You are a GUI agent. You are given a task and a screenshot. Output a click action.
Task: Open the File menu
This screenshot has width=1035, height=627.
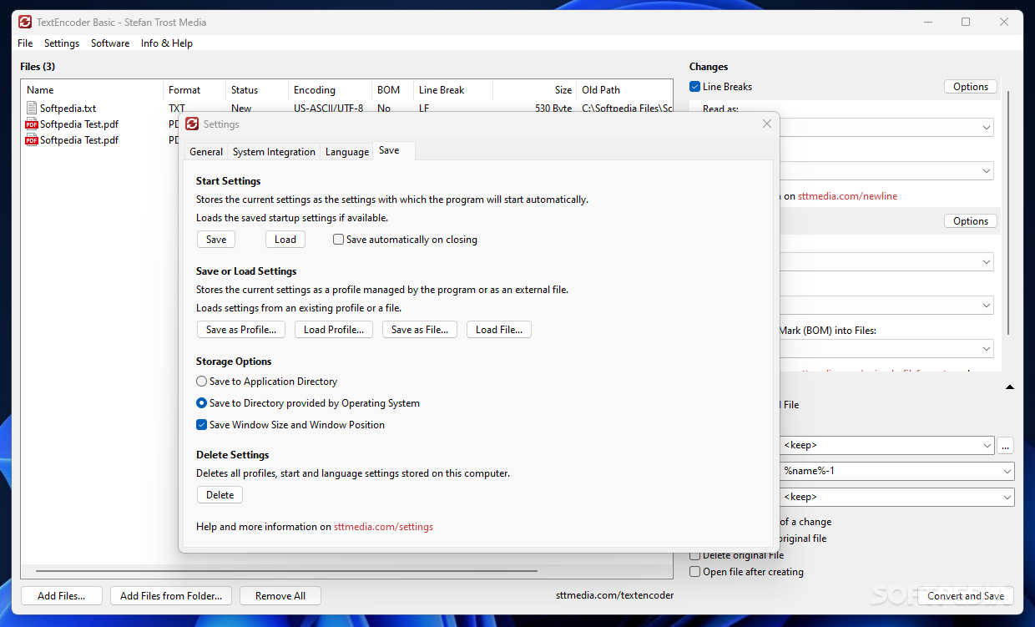point(25,43)
